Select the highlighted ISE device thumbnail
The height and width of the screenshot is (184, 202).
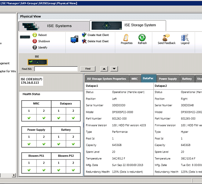[38, 62]
